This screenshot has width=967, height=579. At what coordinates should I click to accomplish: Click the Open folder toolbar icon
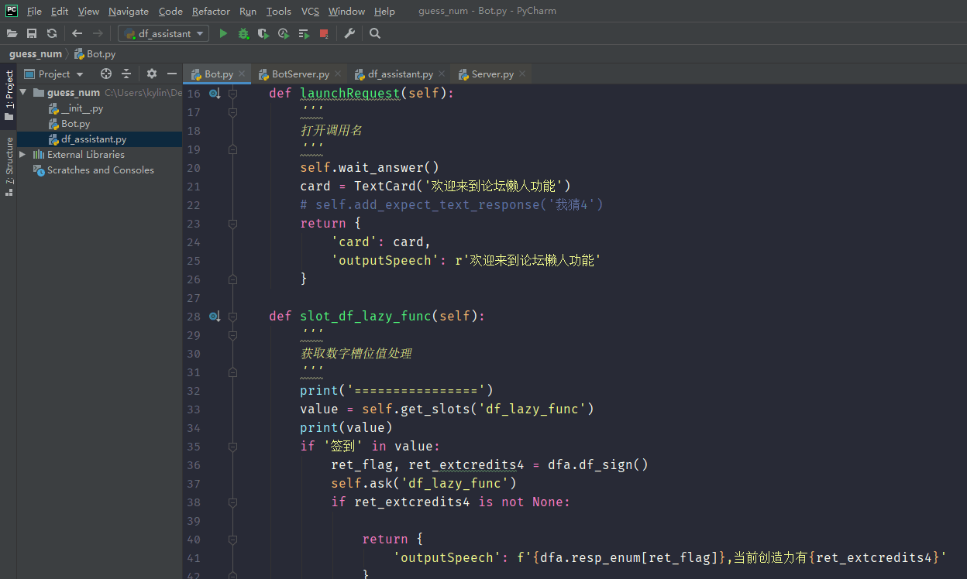12,33
